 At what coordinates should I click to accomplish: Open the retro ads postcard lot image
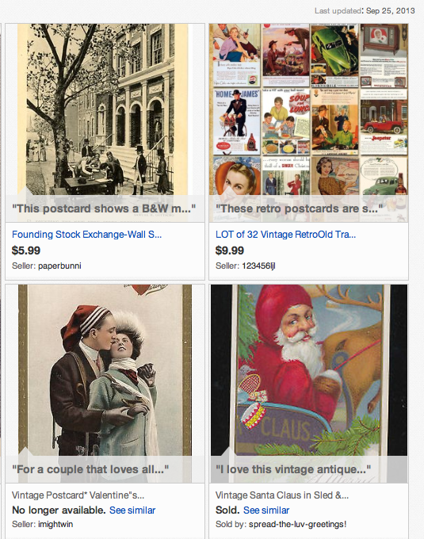pos(308,109)
